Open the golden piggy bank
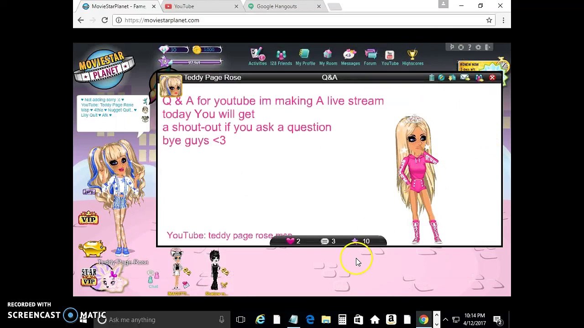The image size is (584, 328). (x=92, y=248)
